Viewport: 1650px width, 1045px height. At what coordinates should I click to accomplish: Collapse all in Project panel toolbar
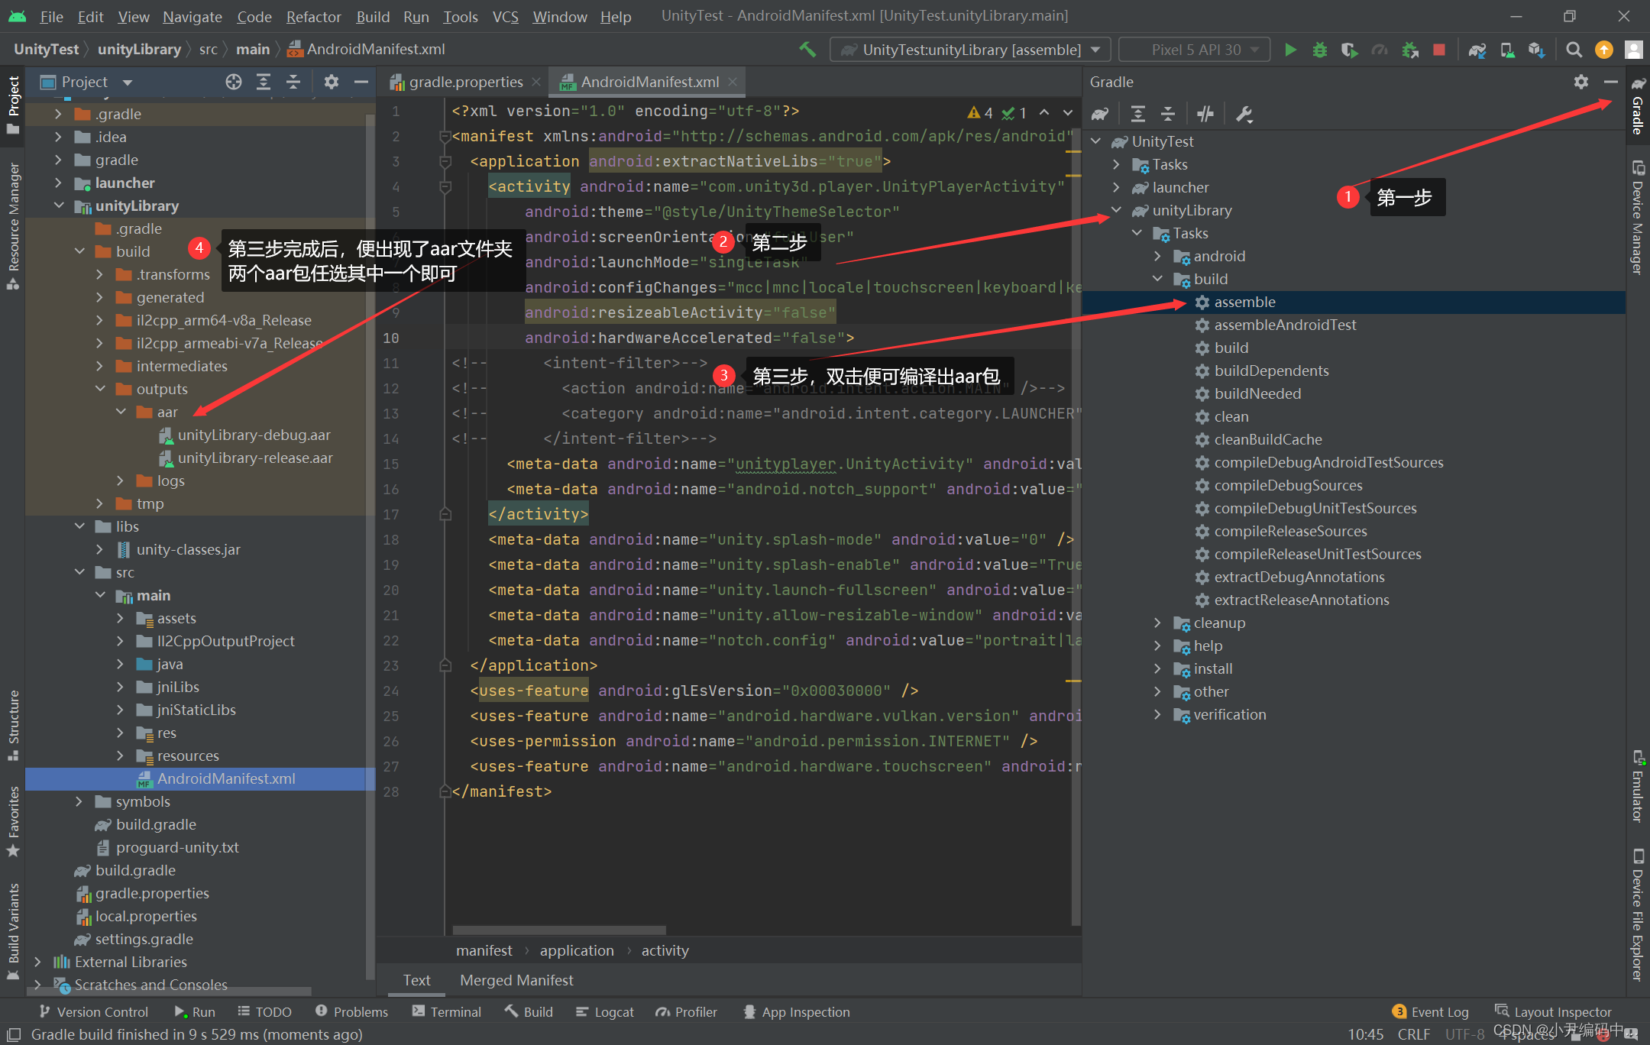293,82
